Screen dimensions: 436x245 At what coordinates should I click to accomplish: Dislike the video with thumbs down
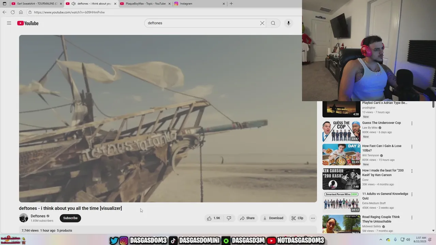229,218
